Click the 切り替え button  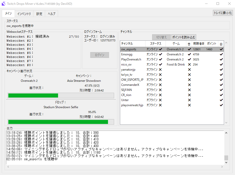(161, 37)
